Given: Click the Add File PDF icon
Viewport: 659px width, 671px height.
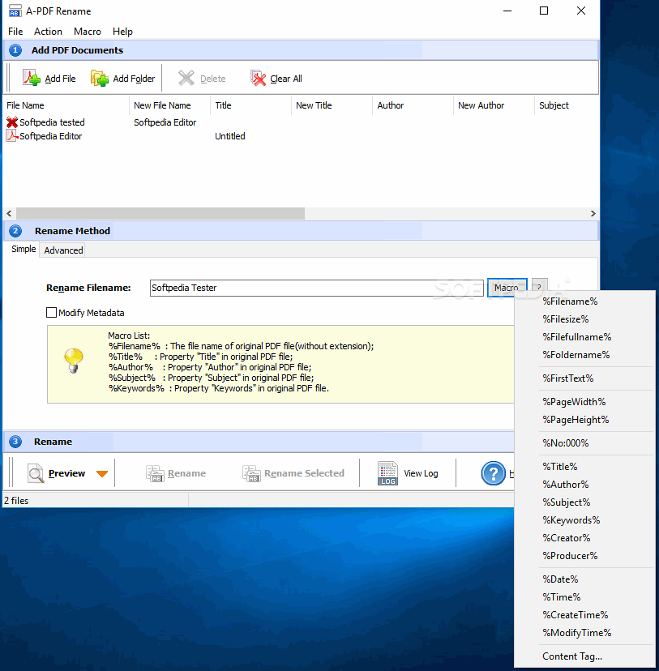Looking at the screenshot, I should pyautogui.click(x=32, y=78).
